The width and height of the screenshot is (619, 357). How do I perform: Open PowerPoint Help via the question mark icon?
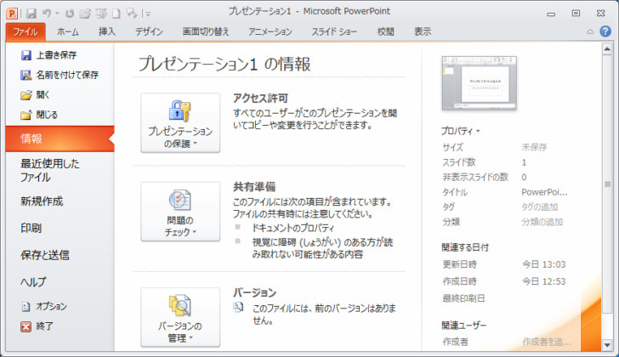tap(605, 31)
